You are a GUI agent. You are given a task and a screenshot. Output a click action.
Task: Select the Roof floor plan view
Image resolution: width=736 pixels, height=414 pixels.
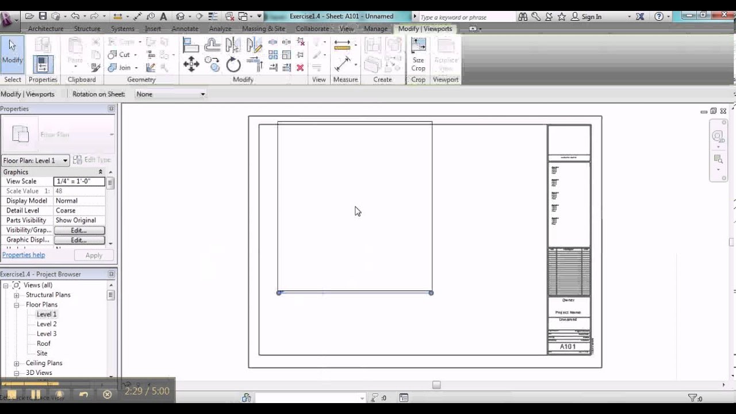[44, 344]
